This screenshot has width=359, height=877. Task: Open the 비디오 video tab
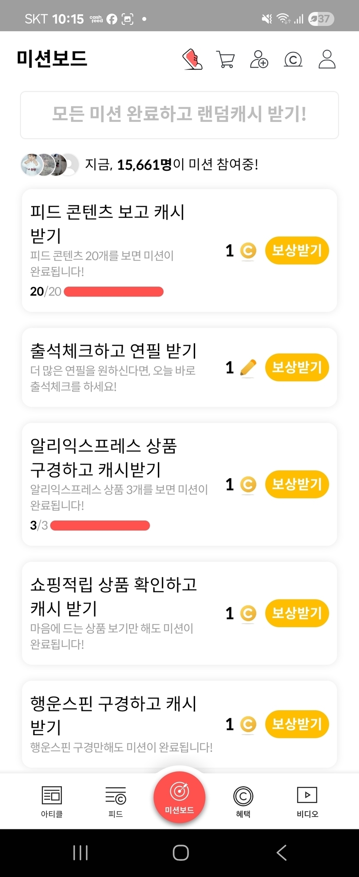pyautogui.click(x=307, y=801)
